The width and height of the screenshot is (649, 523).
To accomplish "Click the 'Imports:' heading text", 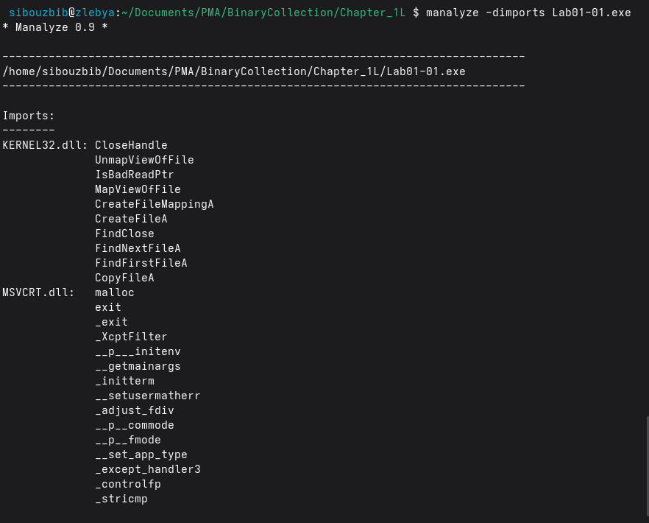I will point(29,116).
